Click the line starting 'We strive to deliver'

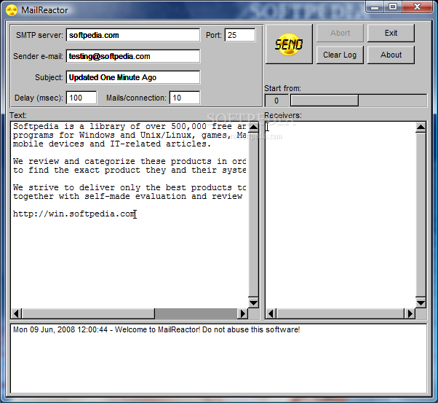click(x=130, y=187)
